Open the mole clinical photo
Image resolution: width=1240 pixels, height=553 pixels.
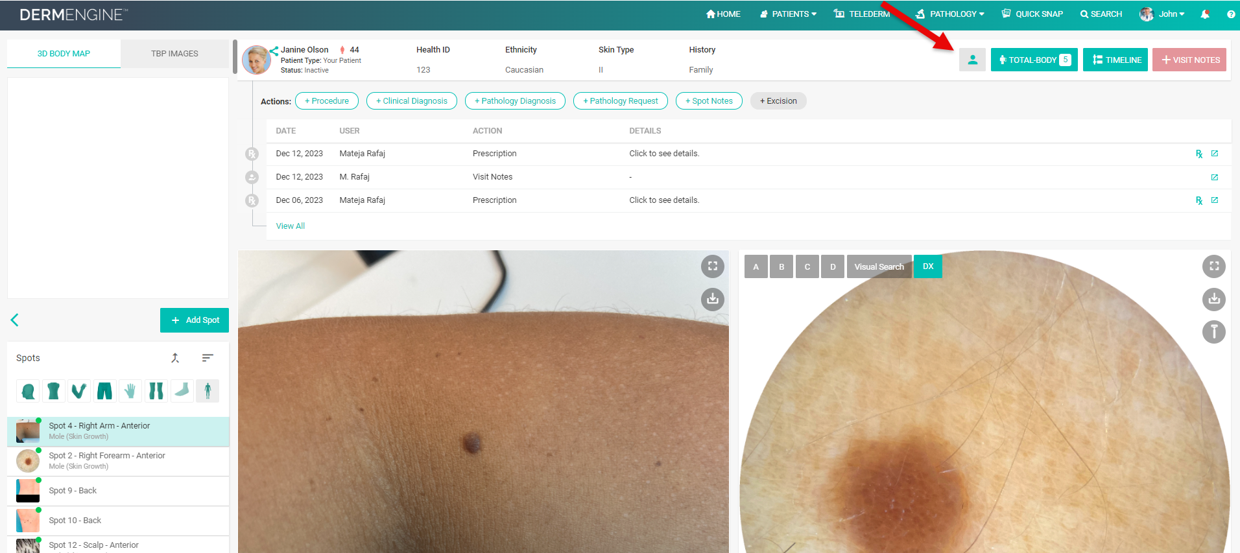(x=483, y=401)
